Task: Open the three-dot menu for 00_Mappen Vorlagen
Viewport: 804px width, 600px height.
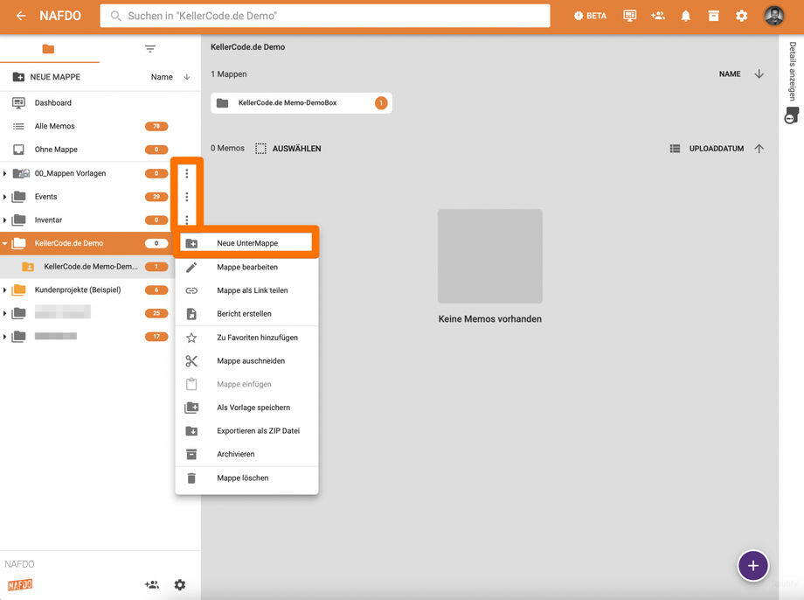Action: tap(187, 173)
